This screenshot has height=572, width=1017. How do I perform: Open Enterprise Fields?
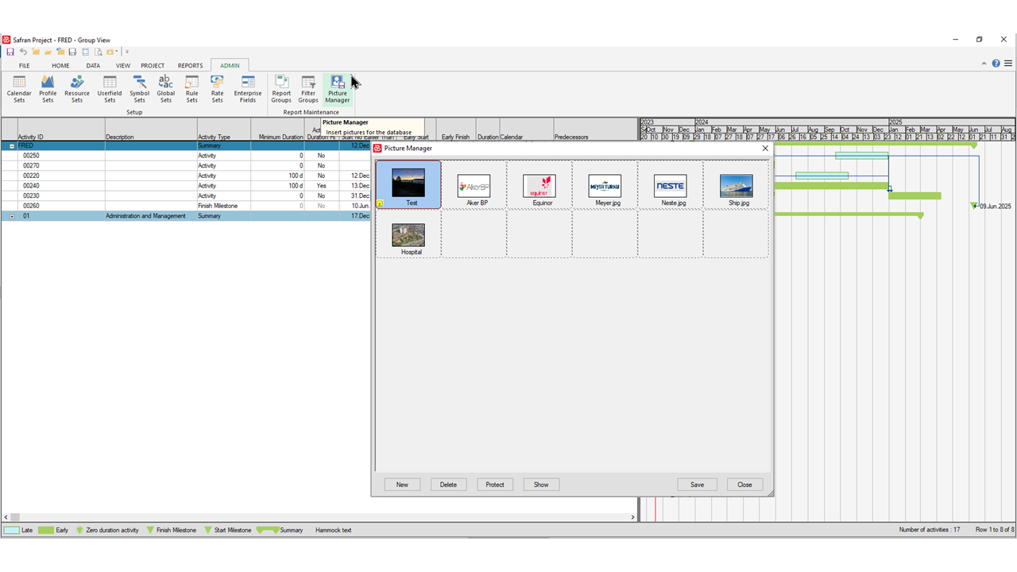tap(248, 89)
